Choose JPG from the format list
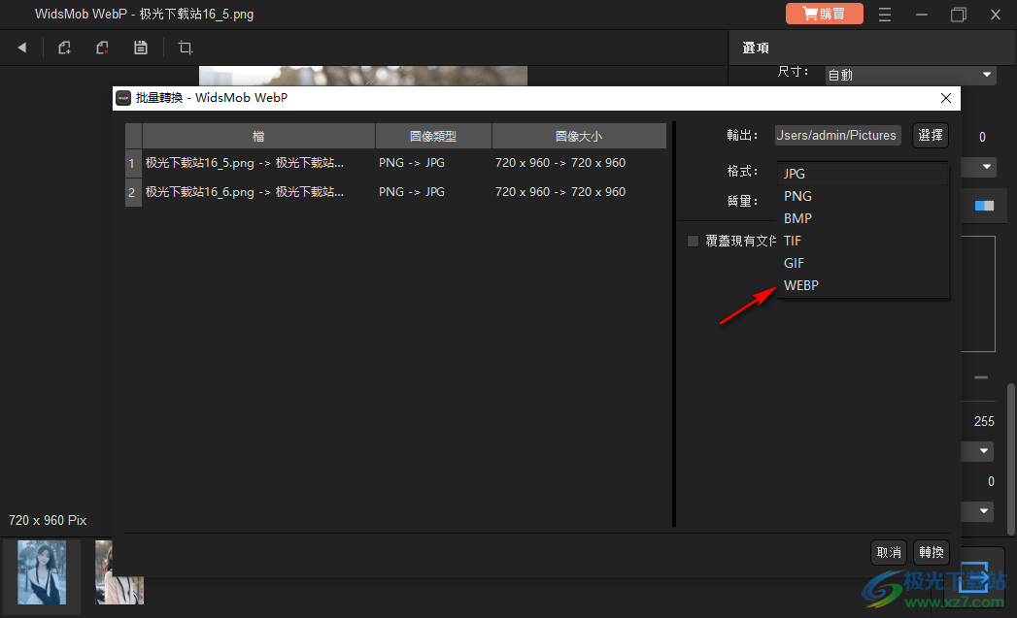This screenshot has width=1017, height=618. pos(863,174)
